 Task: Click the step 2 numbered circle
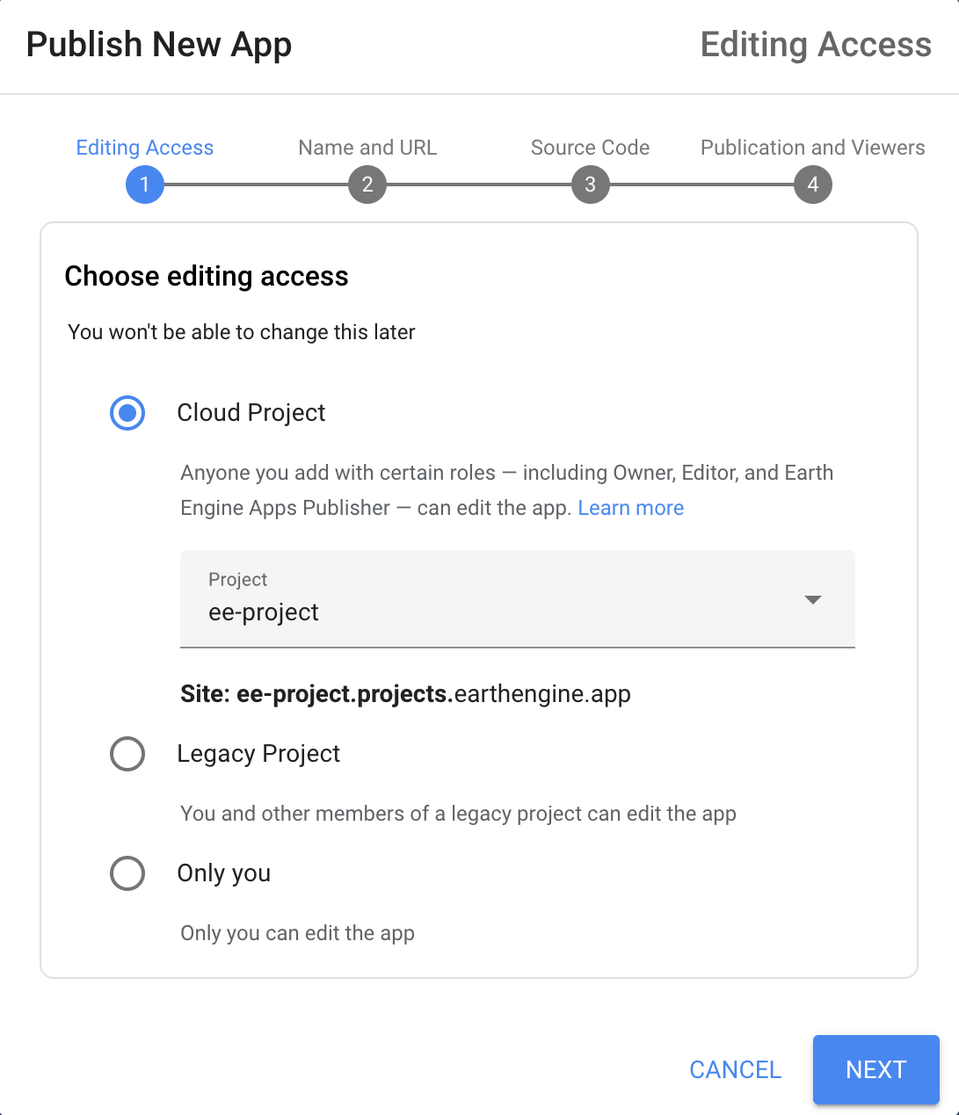click(x=367, y=185)
